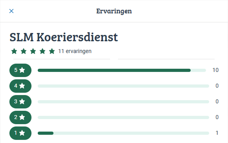Click the 1 star rating badge
This screenshot has width=228, height=143.
pos(20,133)
